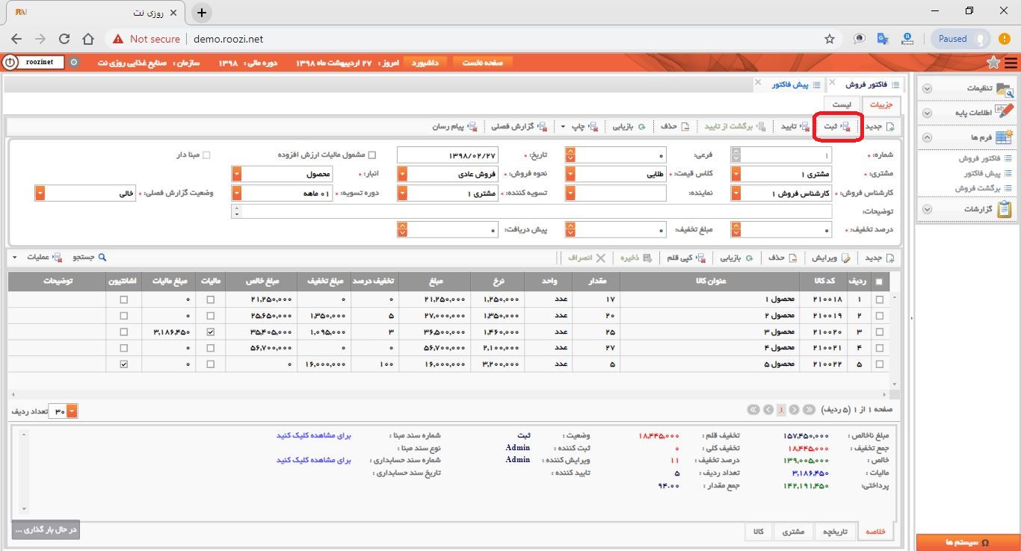
Task: Click the کپی قلم toolbar button
Action: coord(686,258)
